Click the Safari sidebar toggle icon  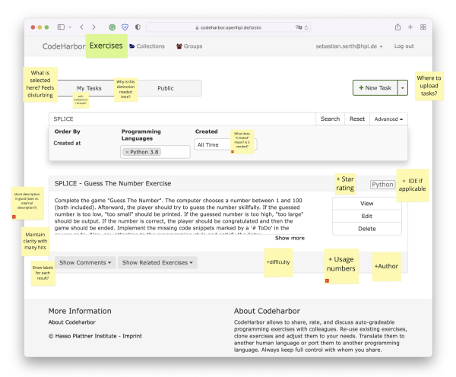point(61,27)
